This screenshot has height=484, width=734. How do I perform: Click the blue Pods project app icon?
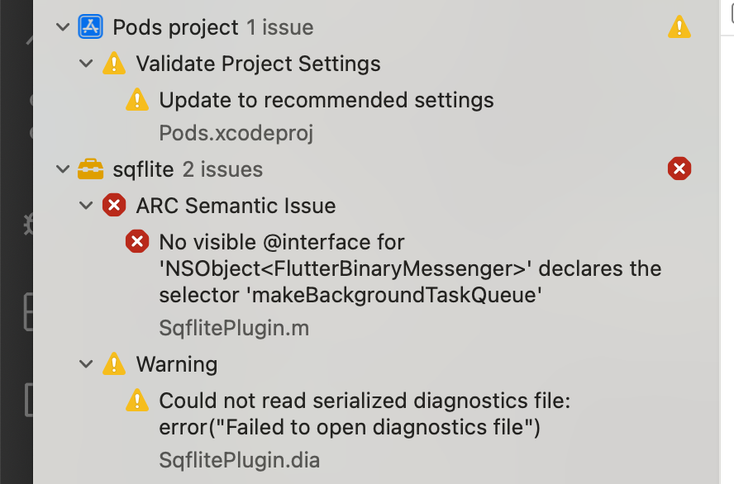[x=90, y=26]
